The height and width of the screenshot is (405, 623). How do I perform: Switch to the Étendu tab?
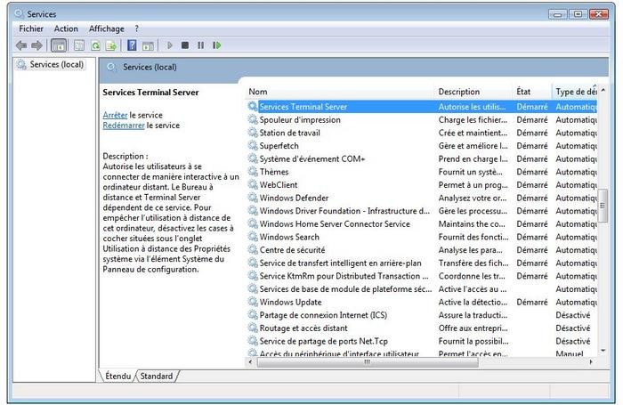pyautogui.click(x=118, y=376)
